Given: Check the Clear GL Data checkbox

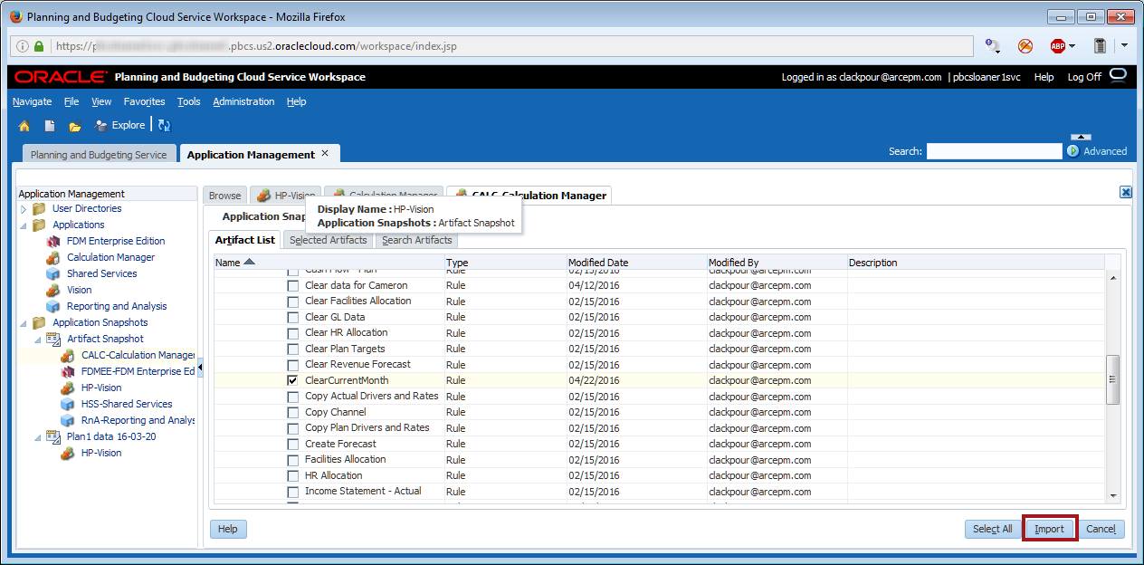Looking at the screenshot, I should tap(292, 317).
